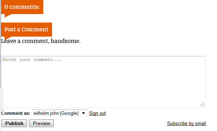The image size is (217, 131).
Task: Click the resize grip of the comment box
Action: (x=202, y=104)
